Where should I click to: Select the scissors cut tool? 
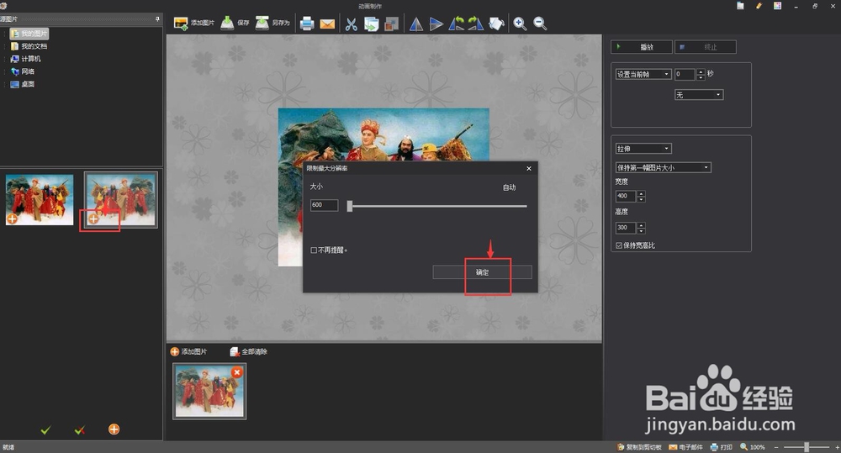click(352, 24)
